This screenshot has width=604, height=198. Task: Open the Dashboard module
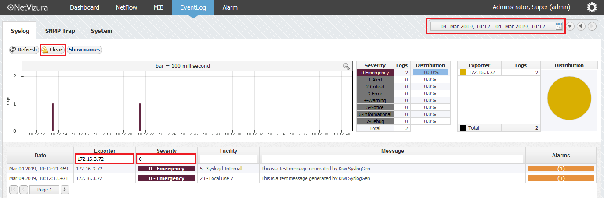tap(84, 7)
